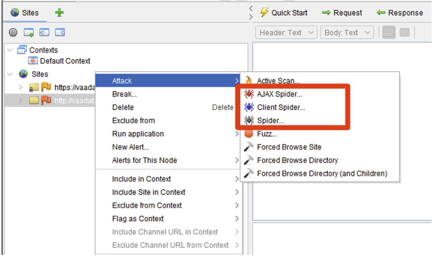Collapse the Contexts tree node
The image size is (432, 256).
(x=10, y=50)
